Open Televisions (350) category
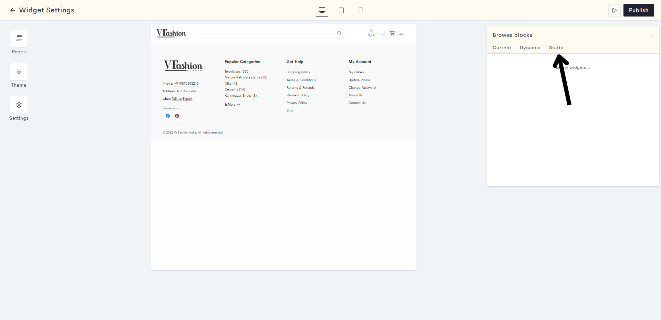The image size is (661, 320). [237, 72]
